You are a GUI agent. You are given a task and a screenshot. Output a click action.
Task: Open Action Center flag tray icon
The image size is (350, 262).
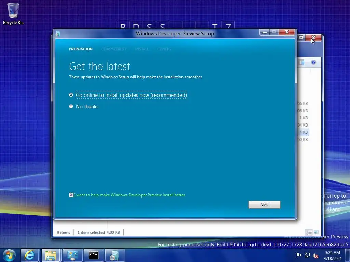(x=299, y=255)
